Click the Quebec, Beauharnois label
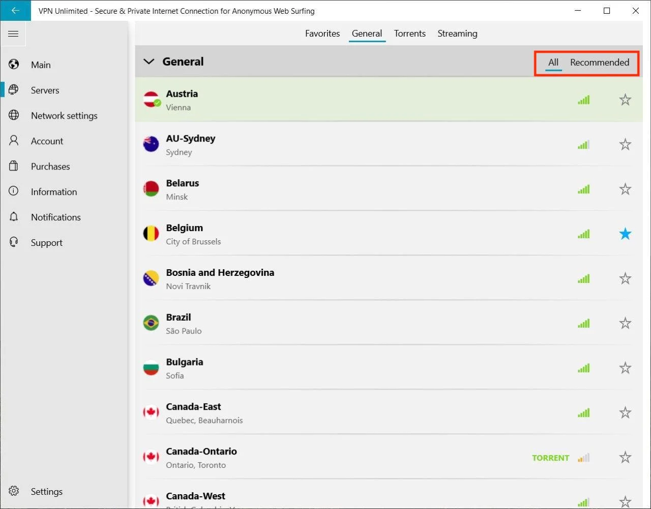This screenshot has height=509, width=651. (204, 420)
